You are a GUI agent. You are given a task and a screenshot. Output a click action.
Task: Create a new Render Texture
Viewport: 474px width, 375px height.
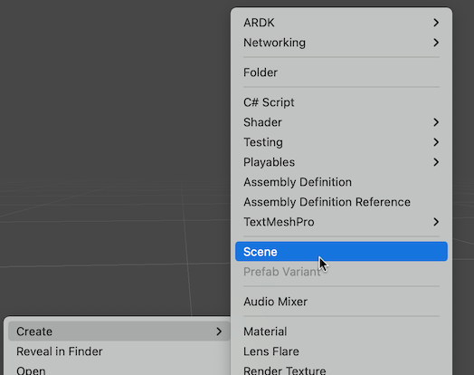341,370
